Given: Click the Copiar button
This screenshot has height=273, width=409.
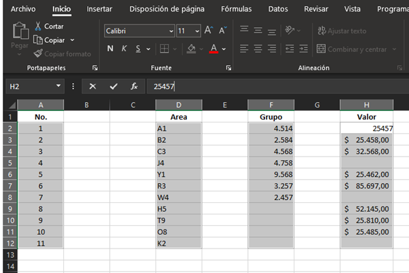Looking at the screenshot, I should (49, 40).
